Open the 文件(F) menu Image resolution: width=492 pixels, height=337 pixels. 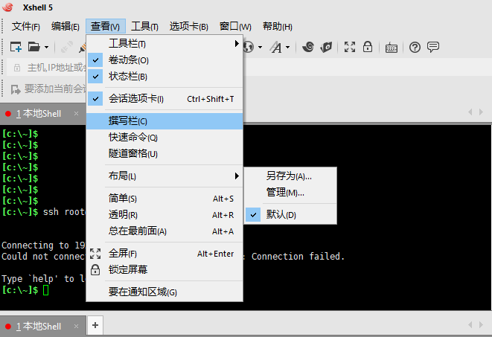coord(26,26)
